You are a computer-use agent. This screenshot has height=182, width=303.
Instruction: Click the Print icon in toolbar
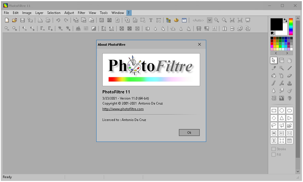[x=40, y=20]
